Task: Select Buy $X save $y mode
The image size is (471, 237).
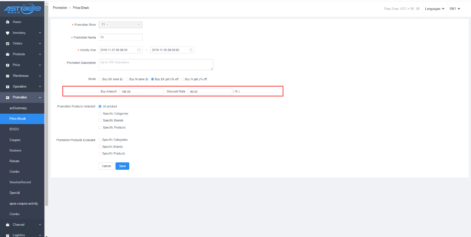Action: (100, 79)
